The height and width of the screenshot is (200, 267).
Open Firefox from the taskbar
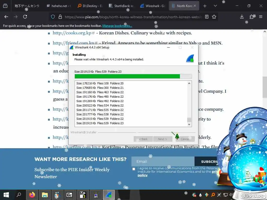coord(32,195)
